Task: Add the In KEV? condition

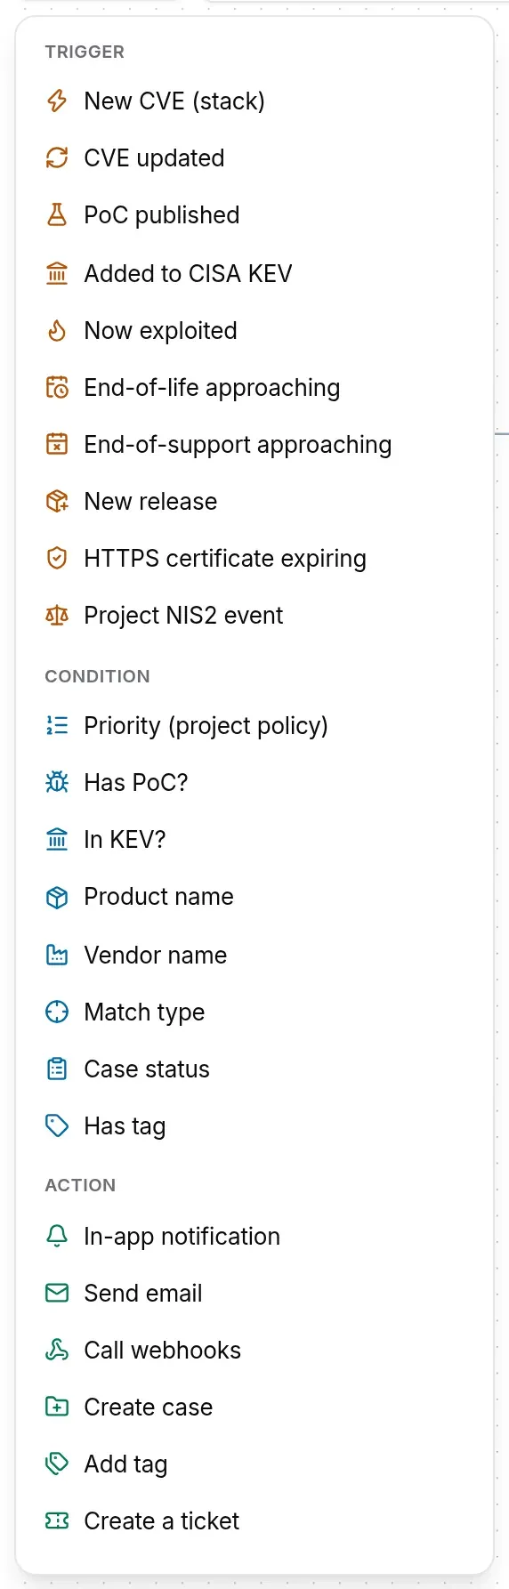Action: click(x=254, y=840)
